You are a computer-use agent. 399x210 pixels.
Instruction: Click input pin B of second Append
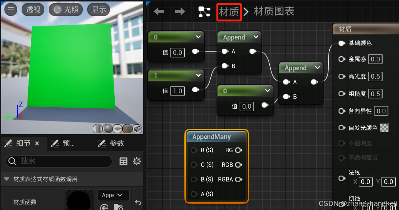(287, 97)
